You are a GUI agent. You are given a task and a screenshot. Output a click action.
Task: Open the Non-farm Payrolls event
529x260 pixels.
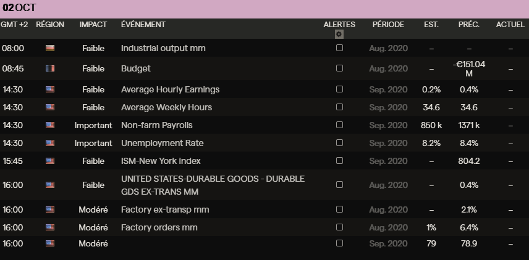tap(157, 125)
